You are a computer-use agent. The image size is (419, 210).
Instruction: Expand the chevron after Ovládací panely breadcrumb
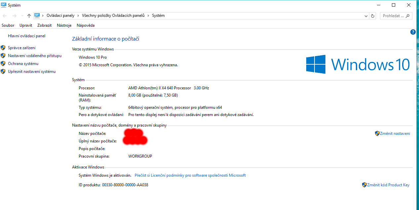78,15
